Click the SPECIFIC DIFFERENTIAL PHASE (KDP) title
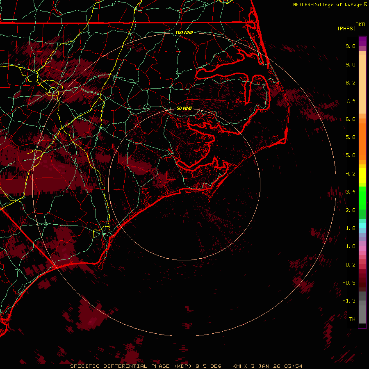 pyautogui.click(x=132, y=366)
